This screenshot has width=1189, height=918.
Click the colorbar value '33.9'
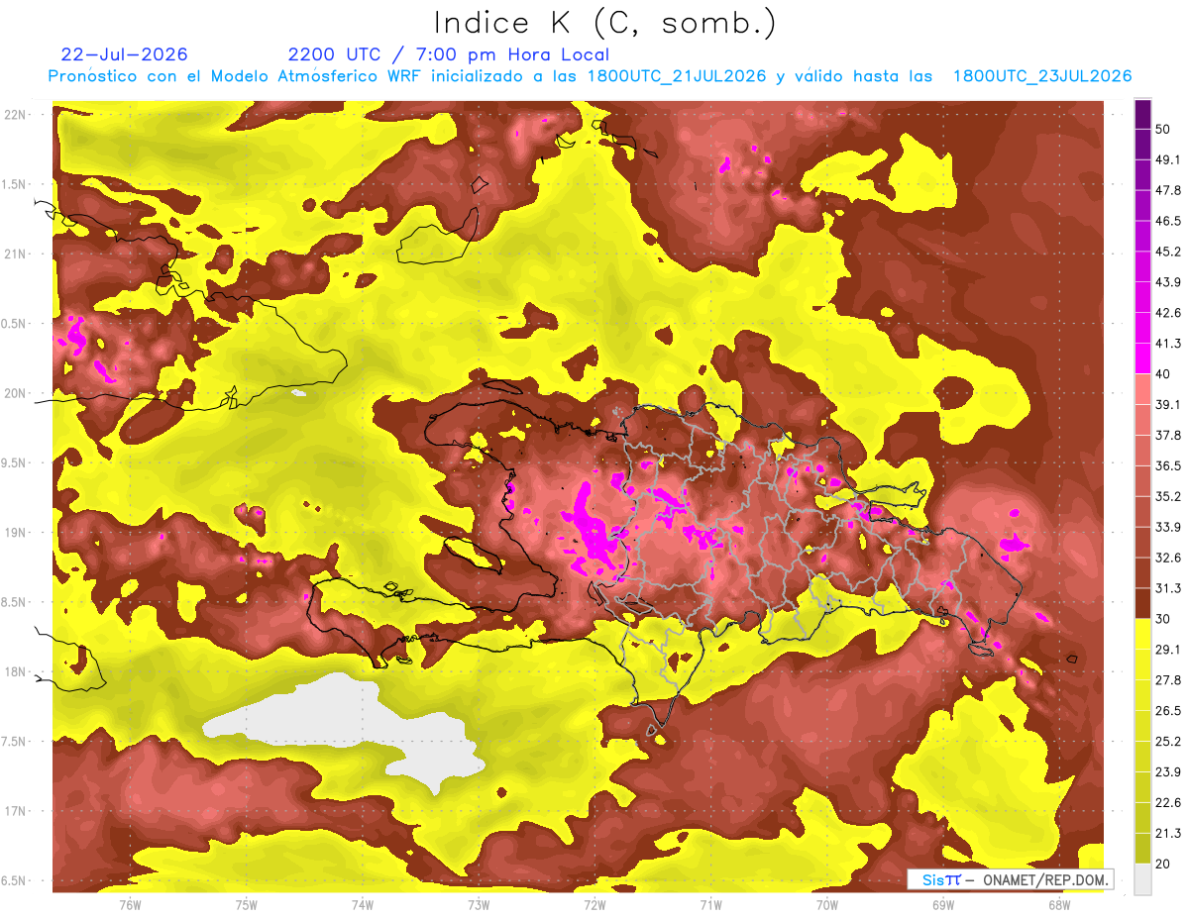click(x=1168, y=527)
